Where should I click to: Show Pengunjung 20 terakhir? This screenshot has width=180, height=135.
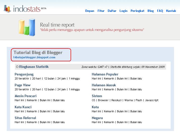point(22,78)
